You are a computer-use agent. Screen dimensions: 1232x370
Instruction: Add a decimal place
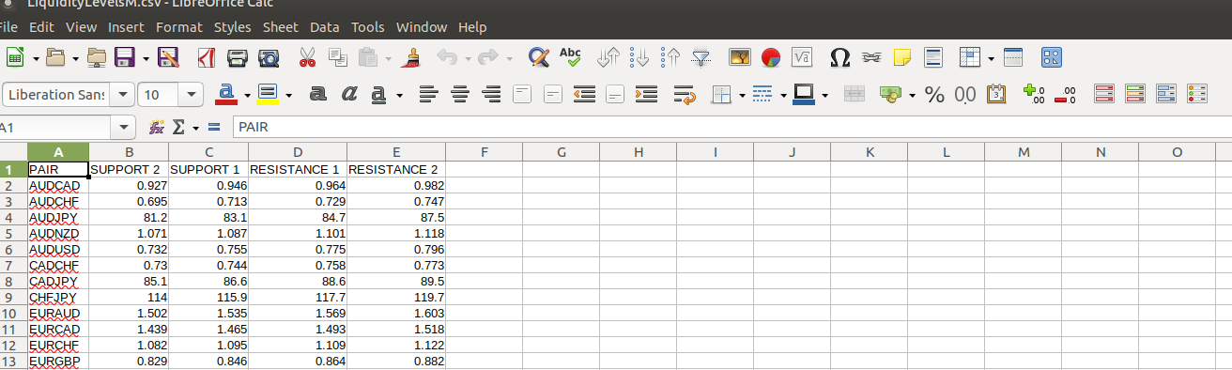point(1034,94)
